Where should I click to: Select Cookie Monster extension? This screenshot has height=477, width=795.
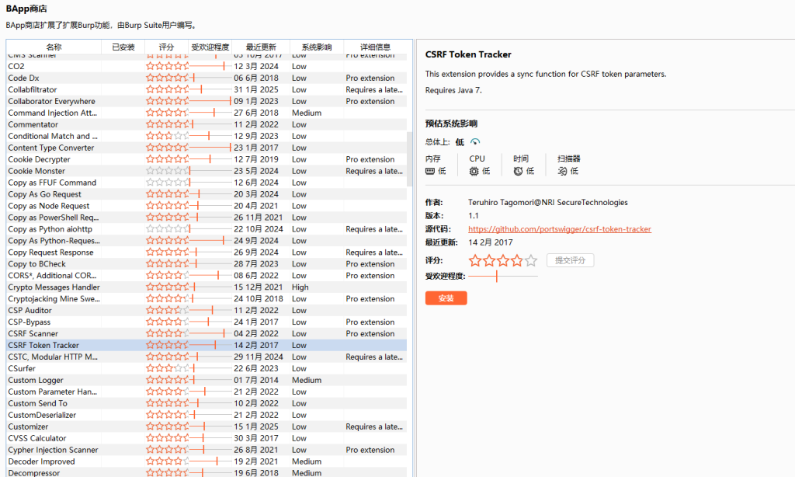coord(207,171)
